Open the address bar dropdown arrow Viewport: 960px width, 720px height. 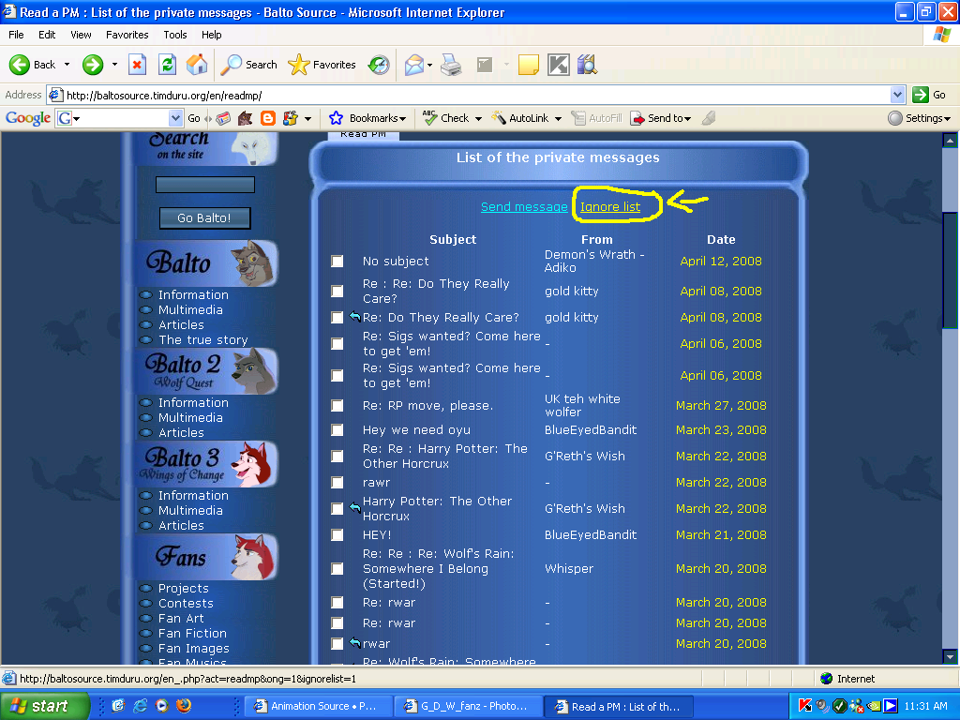(x=897, y=95)
